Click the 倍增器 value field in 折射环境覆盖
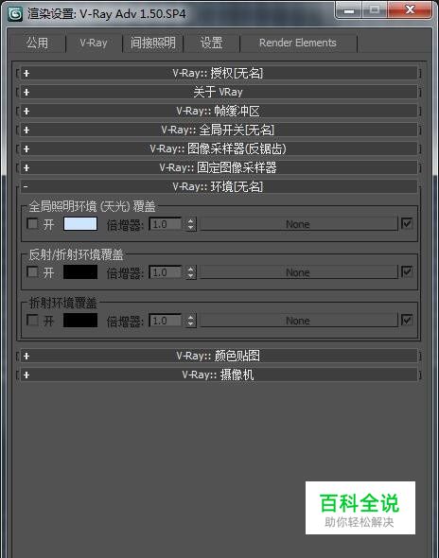The width and height of the screenshot is (439, 558). click(166, 321)
